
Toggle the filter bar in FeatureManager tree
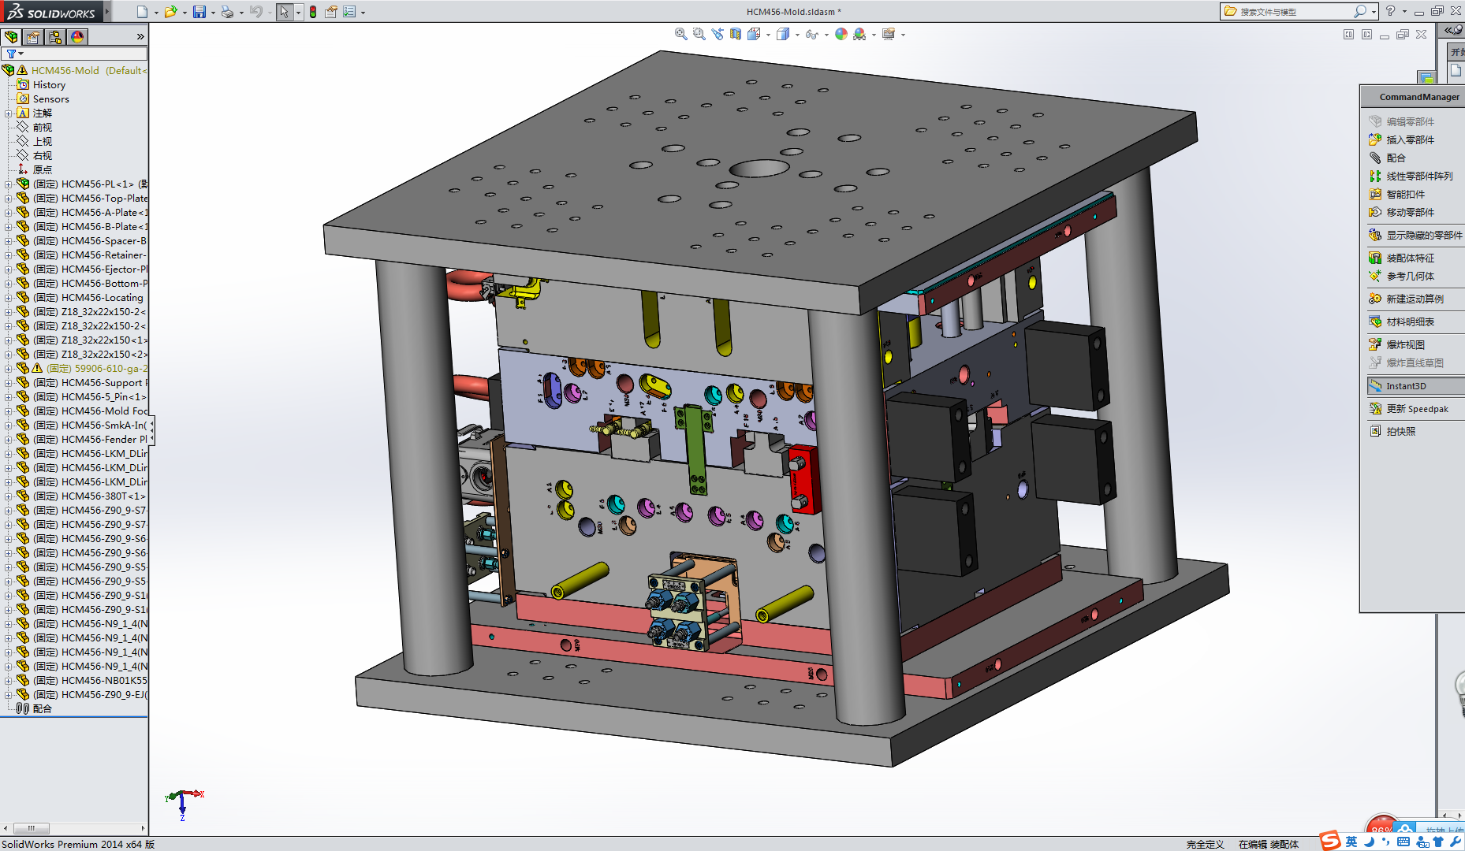[12, 53]
